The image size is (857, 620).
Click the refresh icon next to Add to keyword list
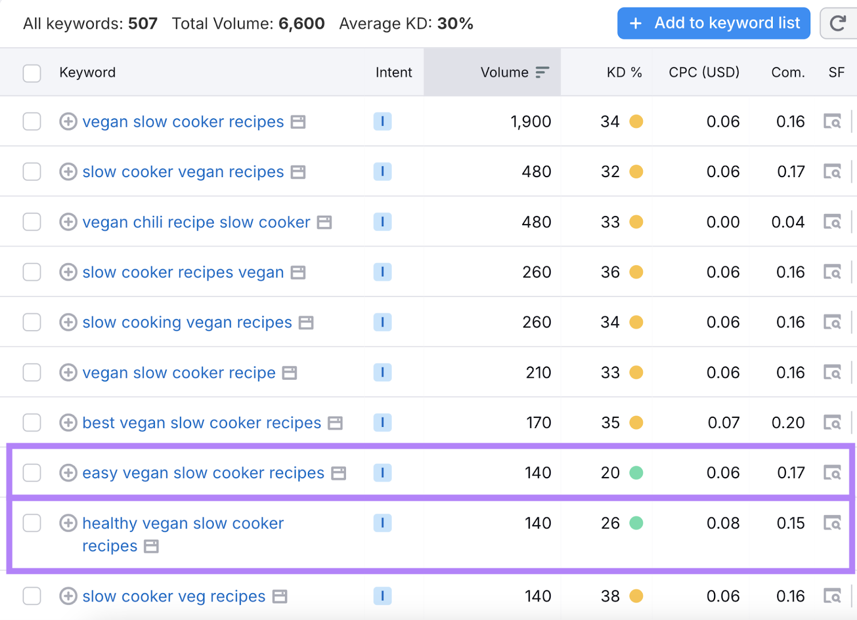click(839, 23)
